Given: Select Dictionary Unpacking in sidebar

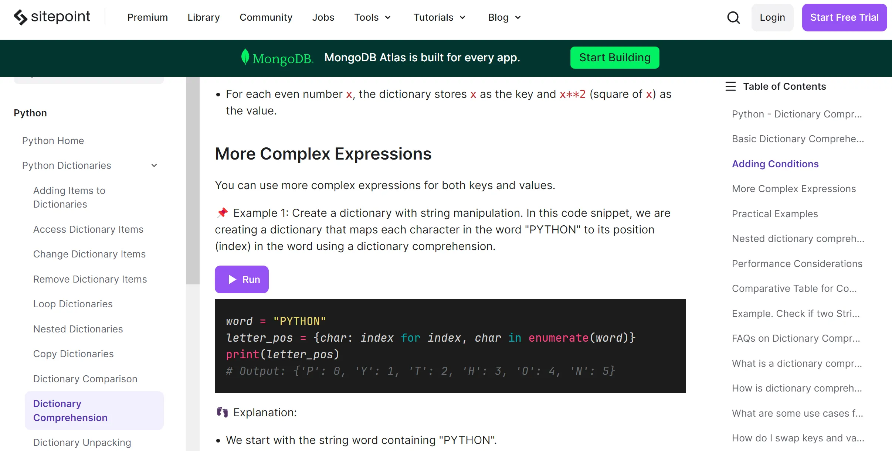Looking at the screenshot, I should click(x=82, y=442).
